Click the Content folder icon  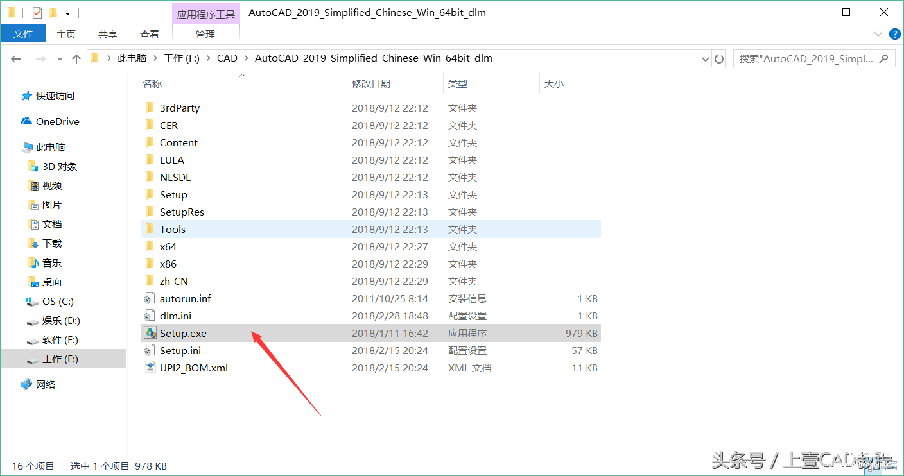click(150, 142)
